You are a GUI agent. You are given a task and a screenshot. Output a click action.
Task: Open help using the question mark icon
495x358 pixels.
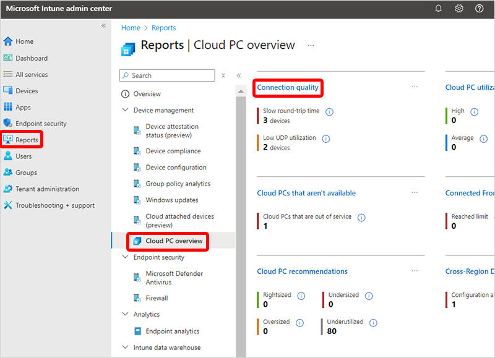[x=478, y=8]
